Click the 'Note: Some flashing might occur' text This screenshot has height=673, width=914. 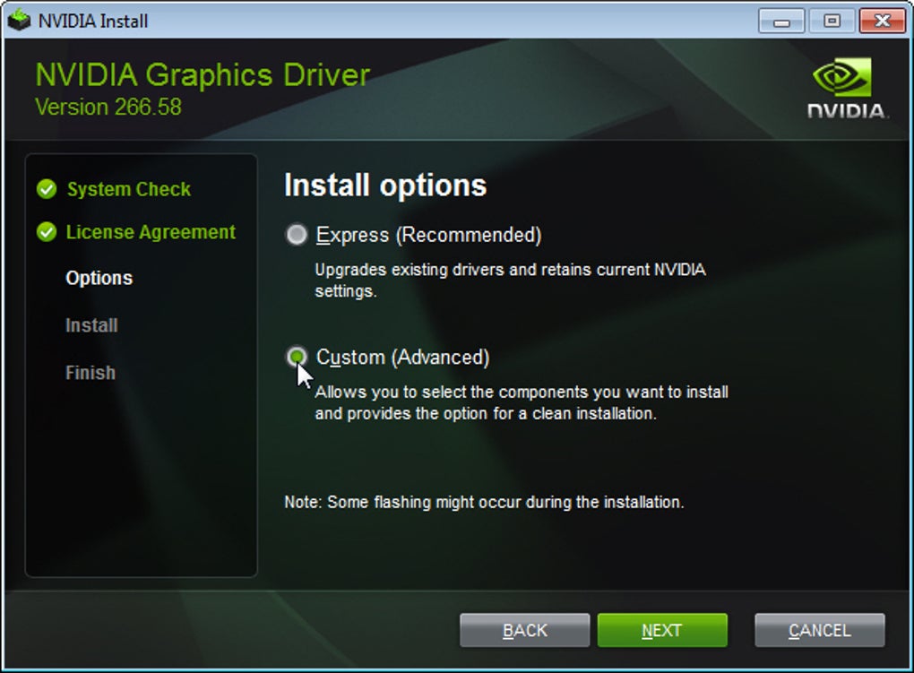pos(484,502)
